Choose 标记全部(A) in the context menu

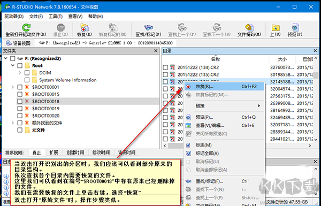pyautogui.click(x=224, y=154)
